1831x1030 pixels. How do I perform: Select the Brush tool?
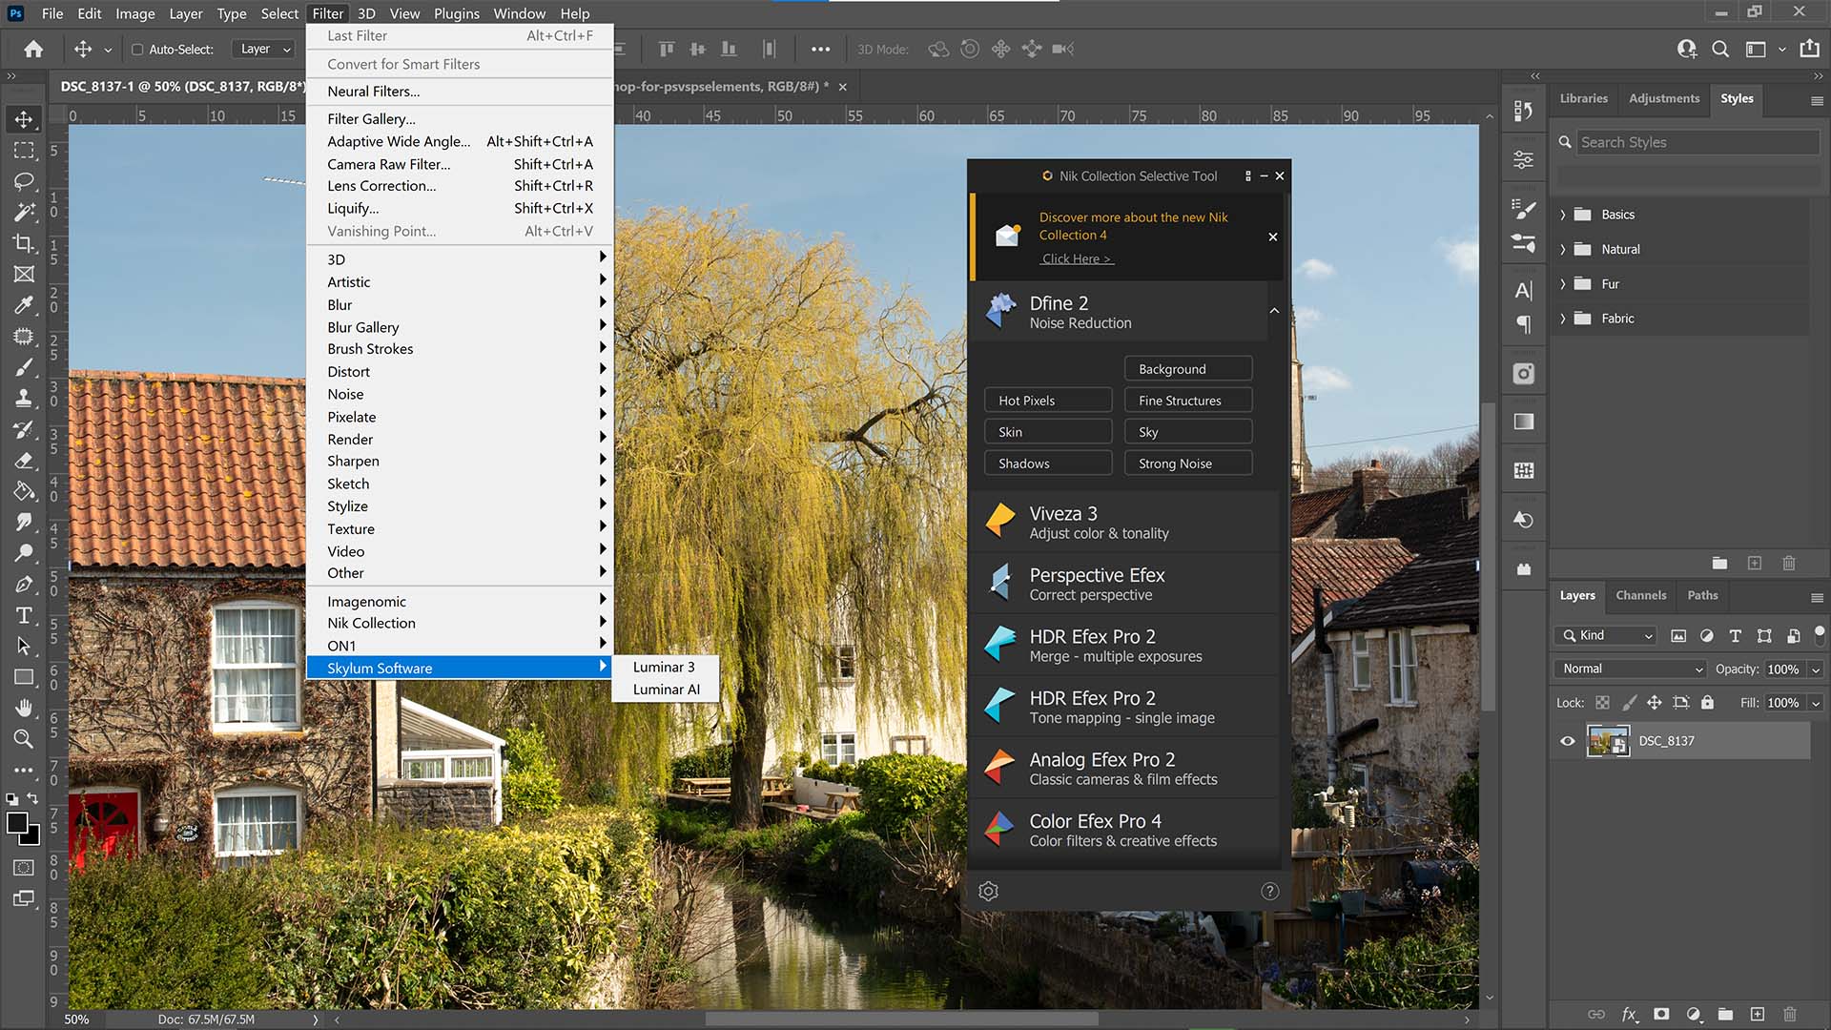pyautogui.click(x=24, y=367)
